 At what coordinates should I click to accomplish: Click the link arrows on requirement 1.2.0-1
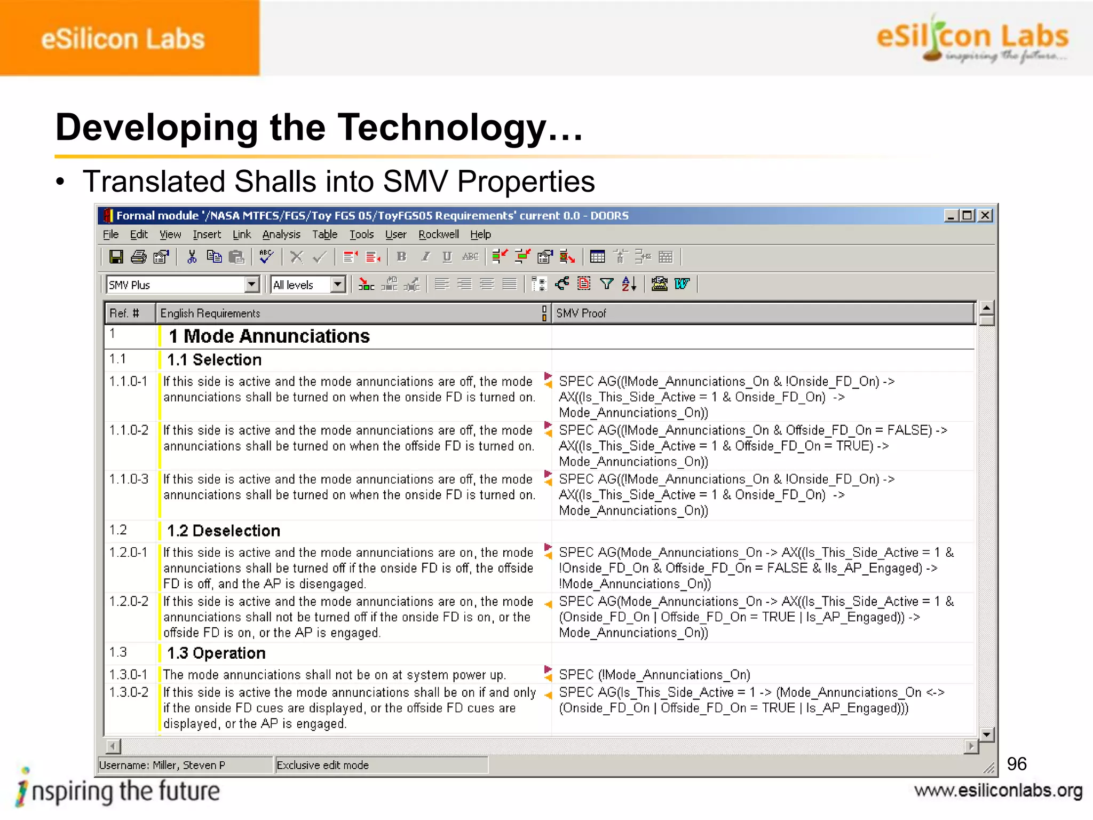[x=548, y=551]
